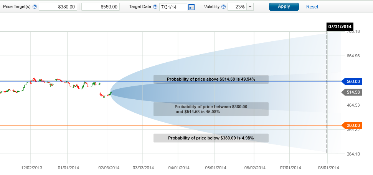373x175 pixels.
Task: Click the Target Date help icon
Action: click(x=155, y=7)
